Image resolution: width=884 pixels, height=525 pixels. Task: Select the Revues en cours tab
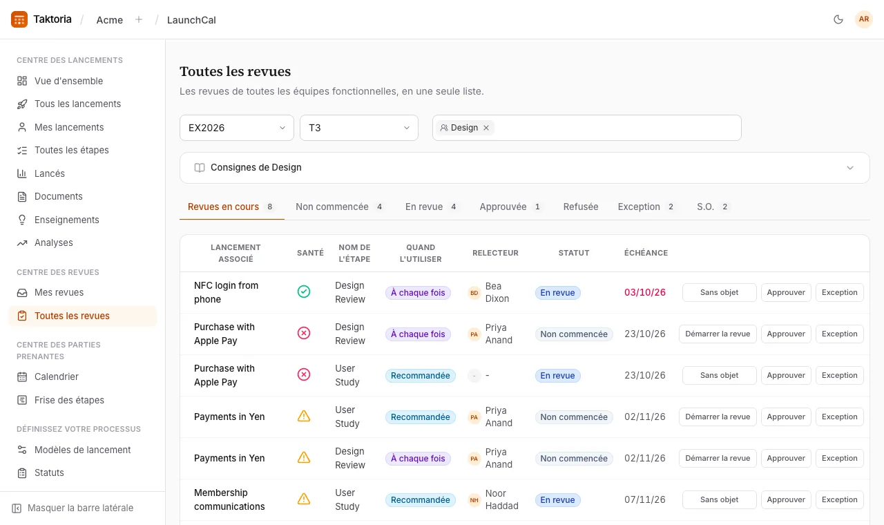[232, 207]
